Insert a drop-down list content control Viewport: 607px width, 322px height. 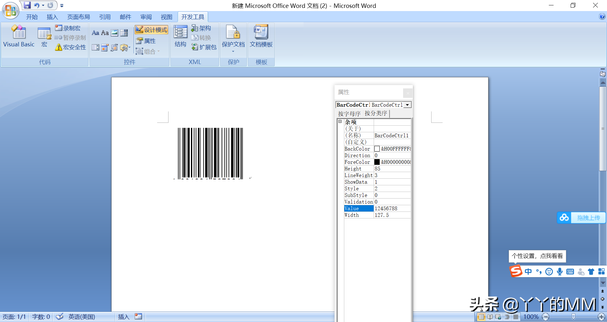[x=95, y=48]
